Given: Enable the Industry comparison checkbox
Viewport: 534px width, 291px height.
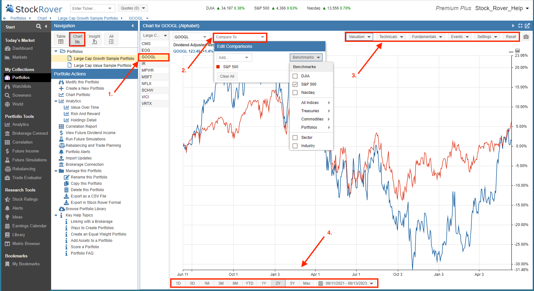Looking at the screenshot, I should click(295, 146).
